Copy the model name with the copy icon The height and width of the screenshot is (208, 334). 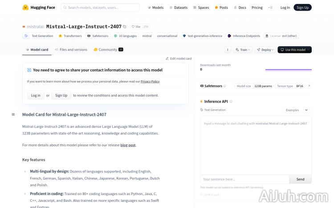pos(125,27)
